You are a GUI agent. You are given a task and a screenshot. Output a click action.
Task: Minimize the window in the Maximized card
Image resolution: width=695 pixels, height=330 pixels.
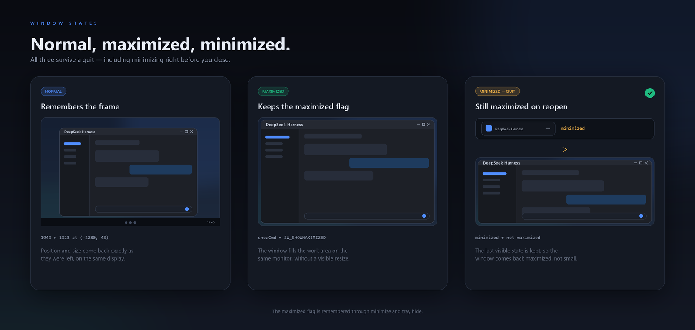point(418,125)
